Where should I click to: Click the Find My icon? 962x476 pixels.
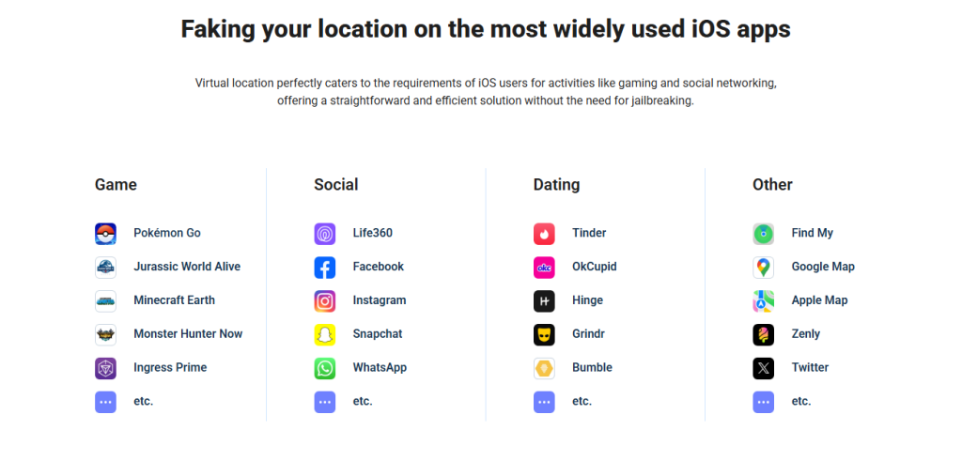pyautogui.click(x=764, y=234)
